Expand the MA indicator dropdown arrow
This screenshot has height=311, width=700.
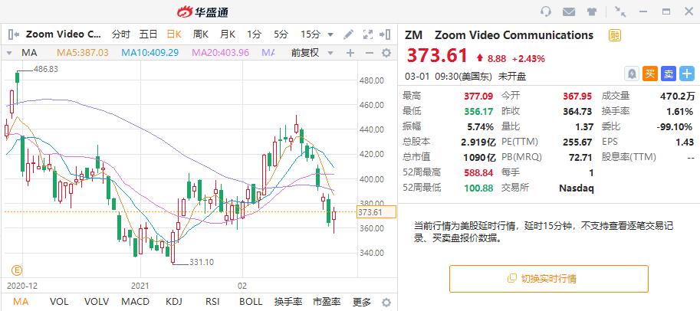pyautogui.click(x=8, y=53)
